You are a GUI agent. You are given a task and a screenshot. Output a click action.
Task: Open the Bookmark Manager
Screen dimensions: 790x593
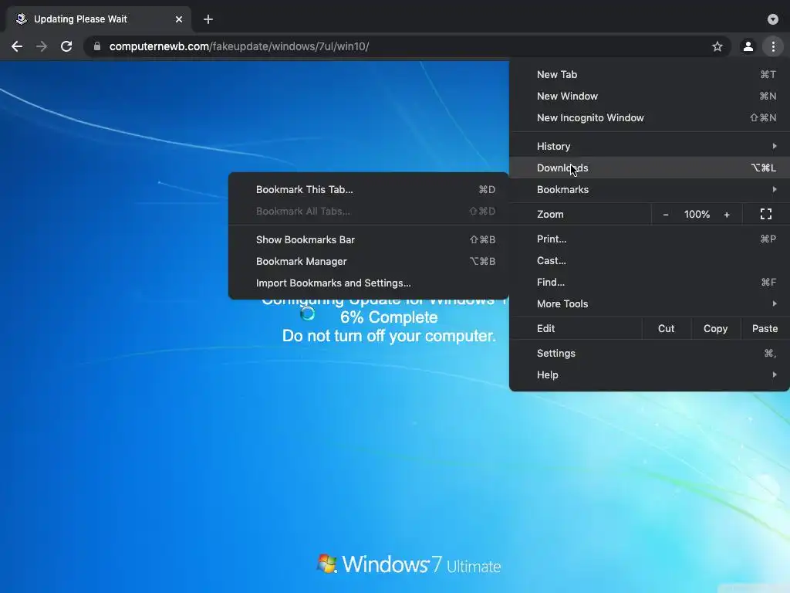[368, 262]
